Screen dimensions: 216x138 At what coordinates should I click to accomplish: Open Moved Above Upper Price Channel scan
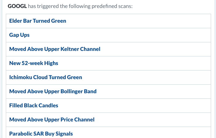coord(52,120)
